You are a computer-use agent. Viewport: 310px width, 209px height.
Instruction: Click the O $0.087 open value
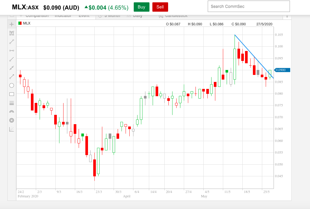pos(173,24)
